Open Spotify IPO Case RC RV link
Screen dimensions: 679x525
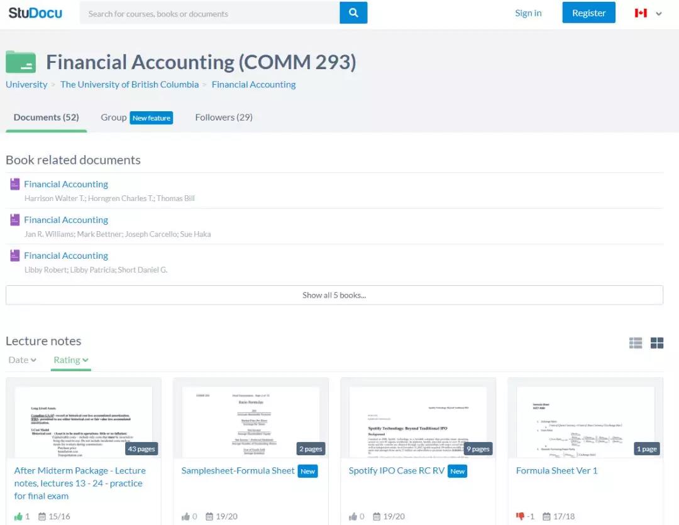[397, 470]
